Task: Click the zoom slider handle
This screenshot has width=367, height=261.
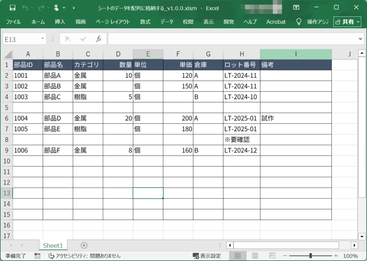Action: click(x=310, y=256)
